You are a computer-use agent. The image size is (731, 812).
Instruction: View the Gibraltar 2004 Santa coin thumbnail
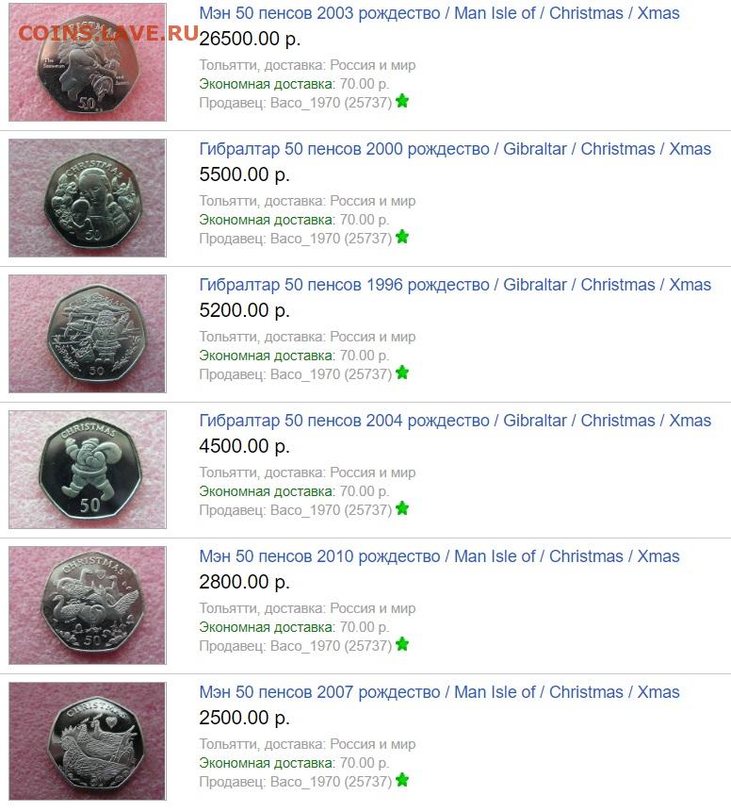pos(88,469)
